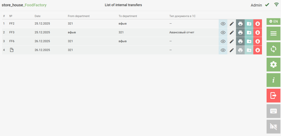Image resolution: width=281 pixels, height=136 pixels.
Task: Open the EN language selector
Action: point(273,21)
